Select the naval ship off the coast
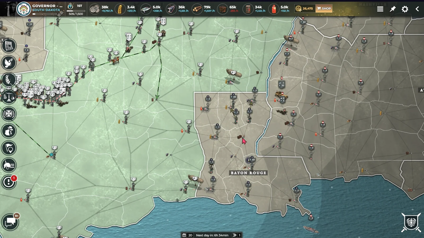 coord(311,230)
